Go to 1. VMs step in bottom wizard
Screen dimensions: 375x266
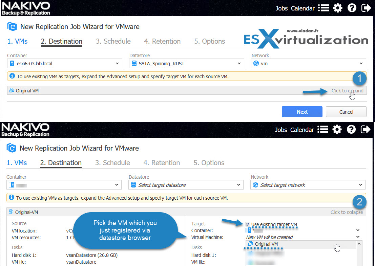(17, 163)
